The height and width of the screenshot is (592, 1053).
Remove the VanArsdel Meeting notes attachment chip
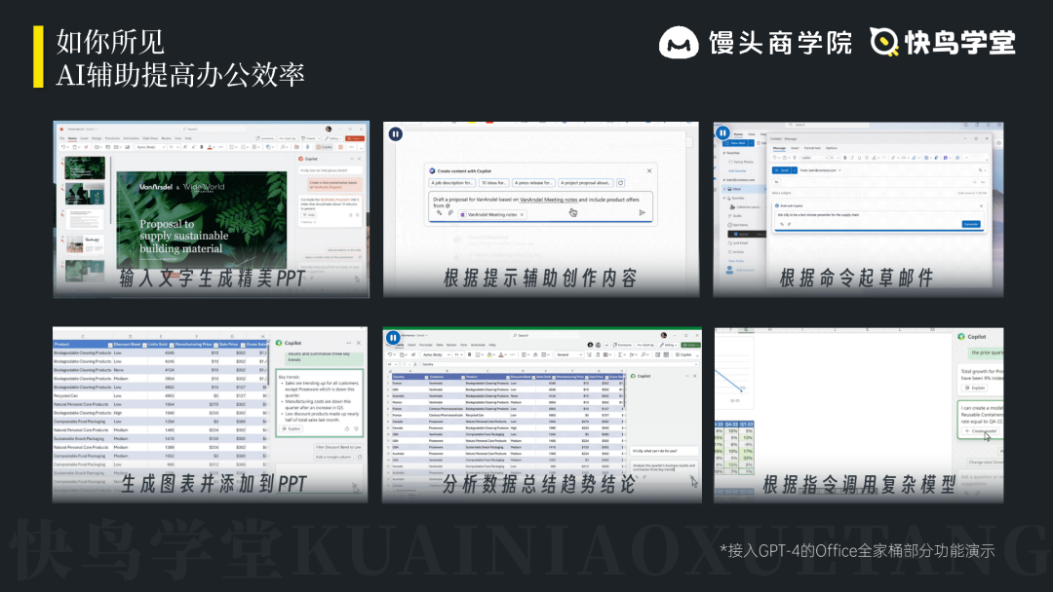tap(522, 214)
